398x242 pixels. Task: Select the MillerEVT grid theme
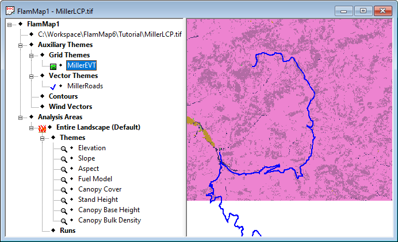[82, 65]
